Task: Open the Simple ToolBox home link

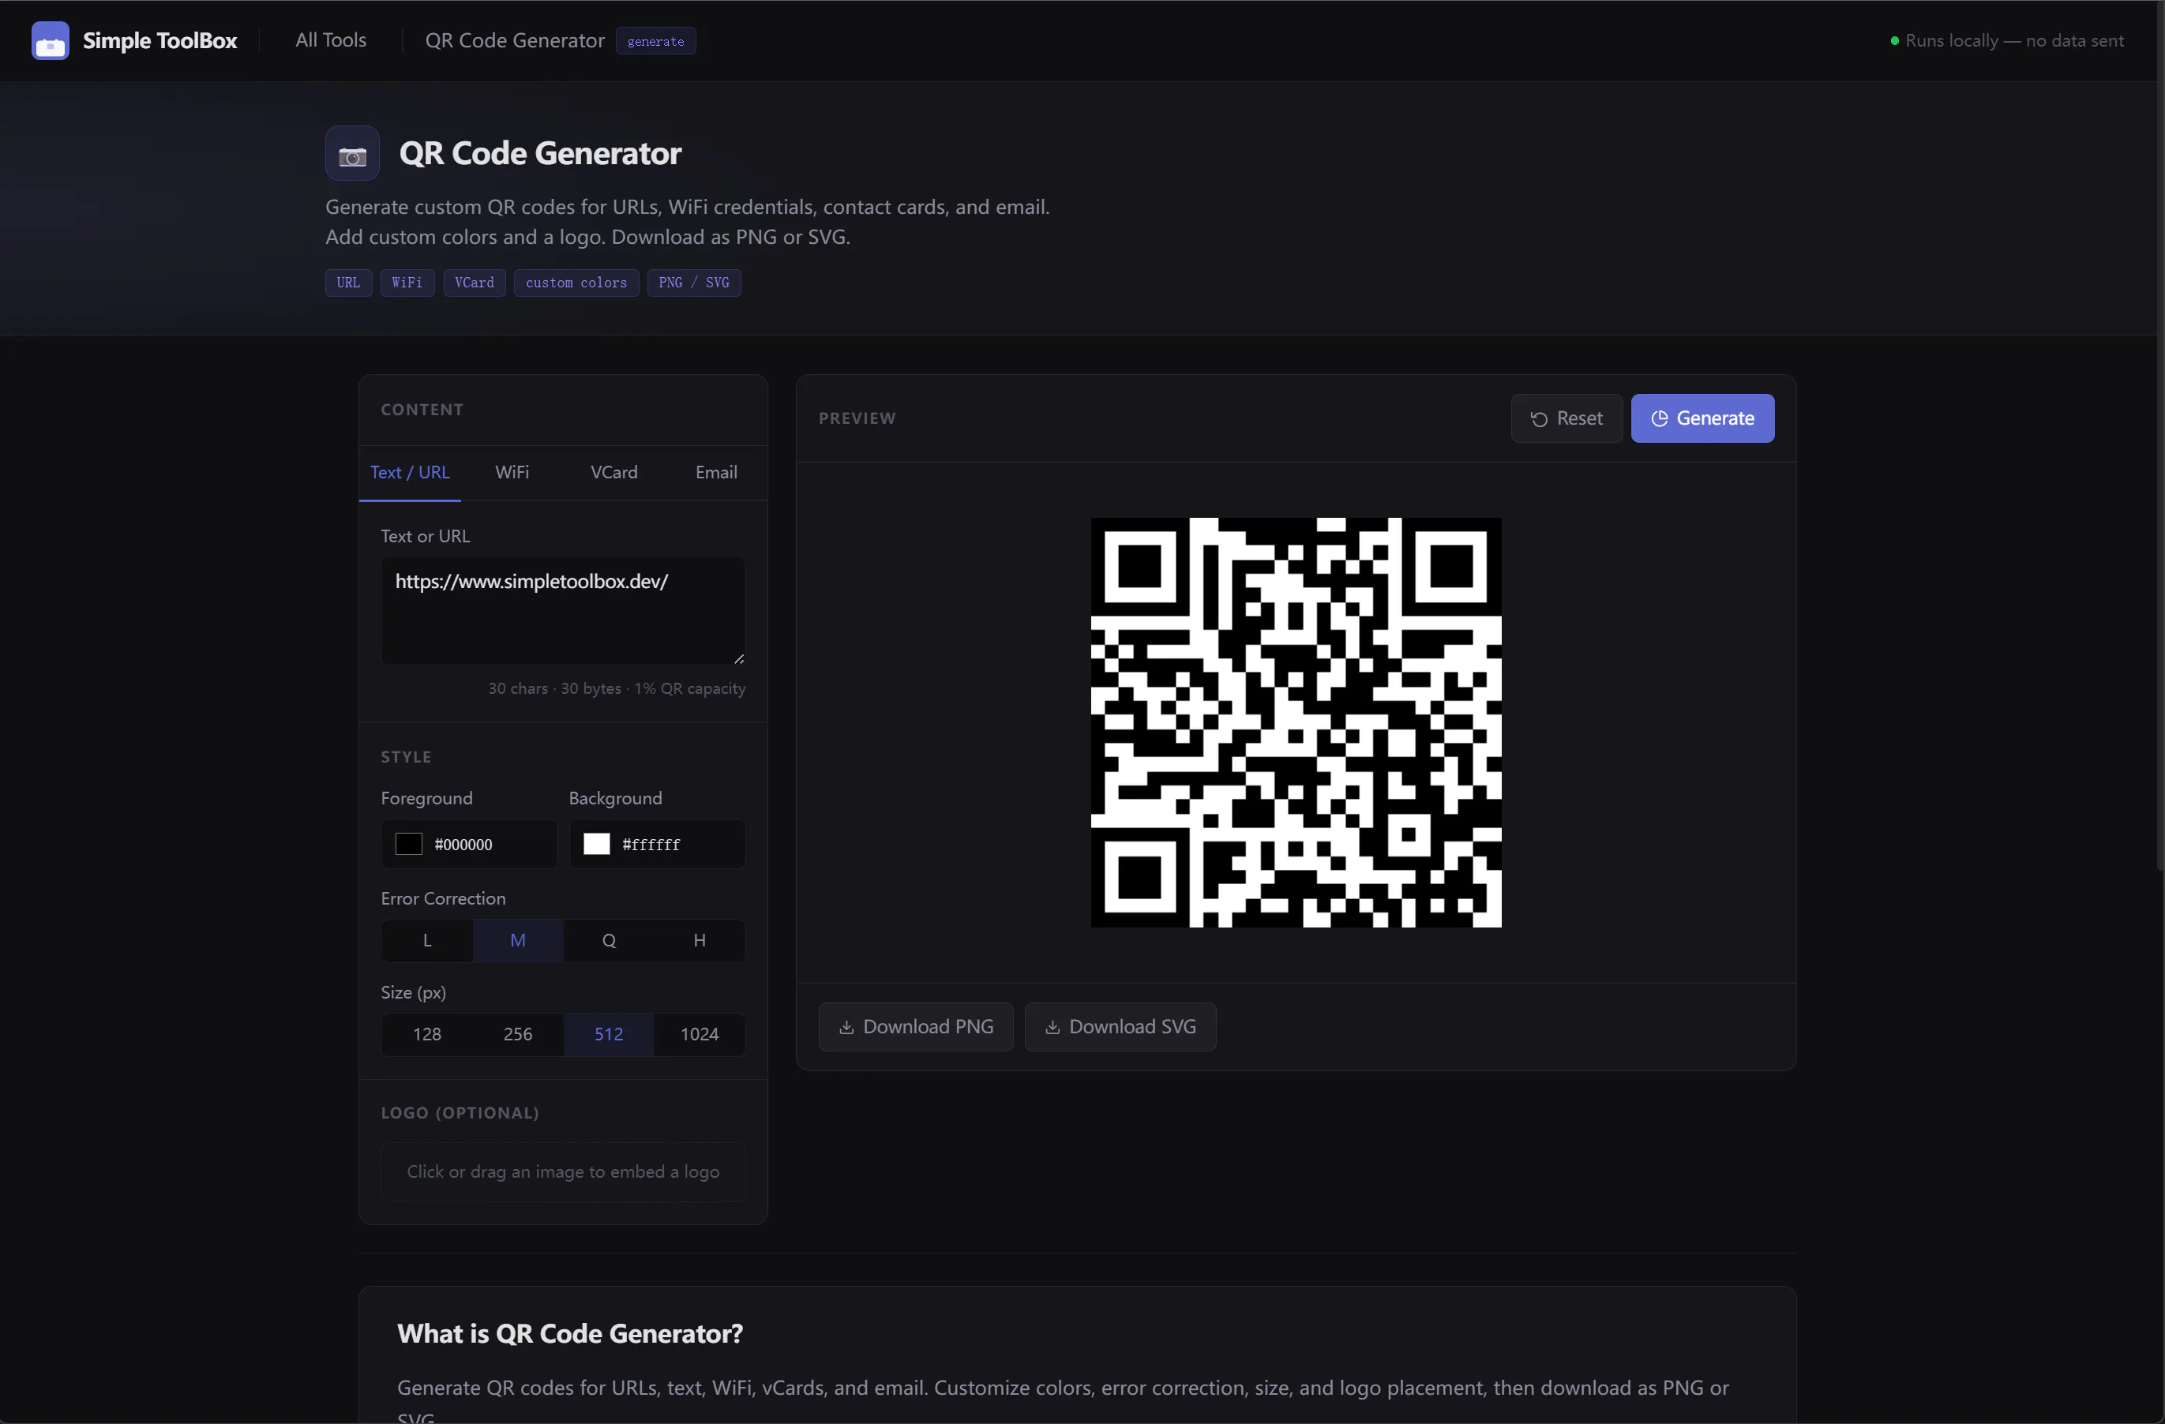Action: pos(133,40)
